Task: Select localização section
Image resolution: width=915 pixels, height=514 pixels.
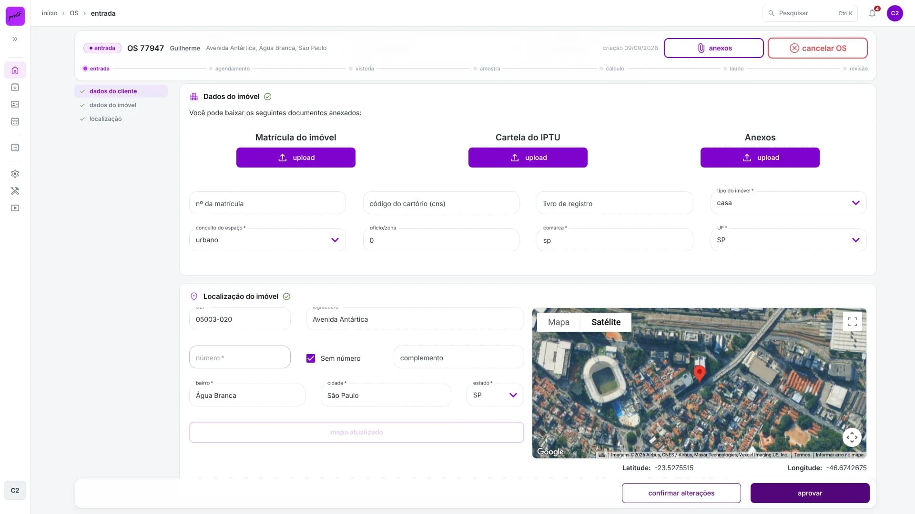Action: coord(121,119)
